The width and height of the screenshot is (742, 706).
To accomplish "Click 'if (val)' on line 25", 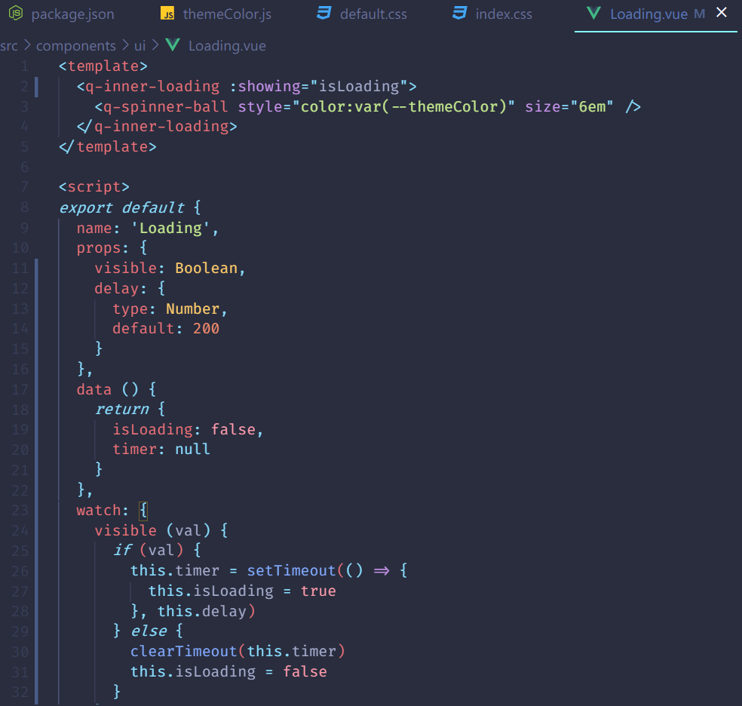I will point(148,550).
